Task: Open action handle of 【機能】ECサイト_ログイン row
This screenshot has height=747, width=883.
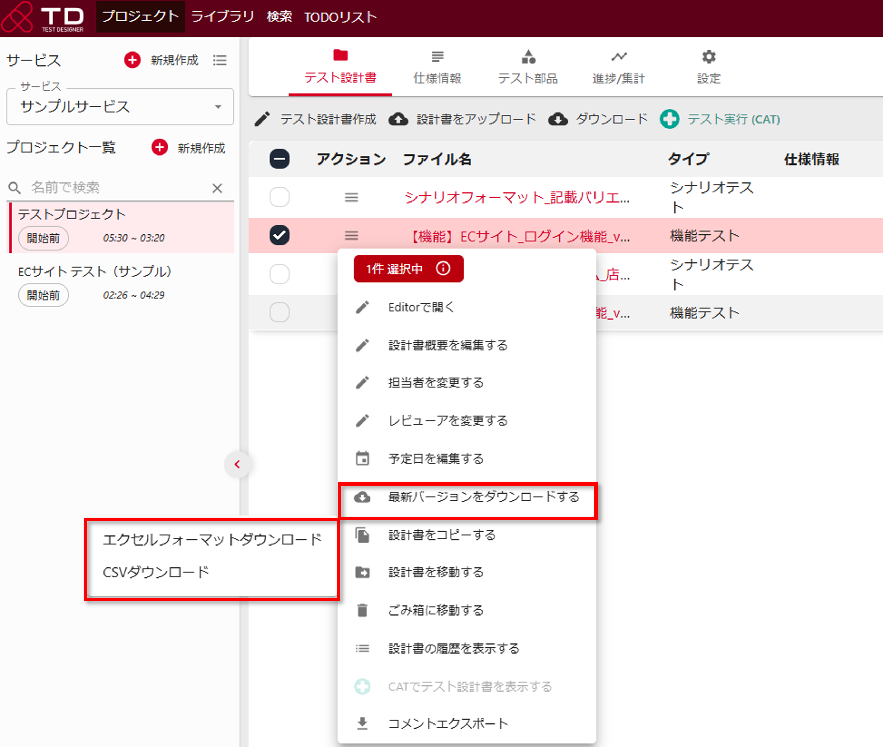Action: [x=351, y=236]
